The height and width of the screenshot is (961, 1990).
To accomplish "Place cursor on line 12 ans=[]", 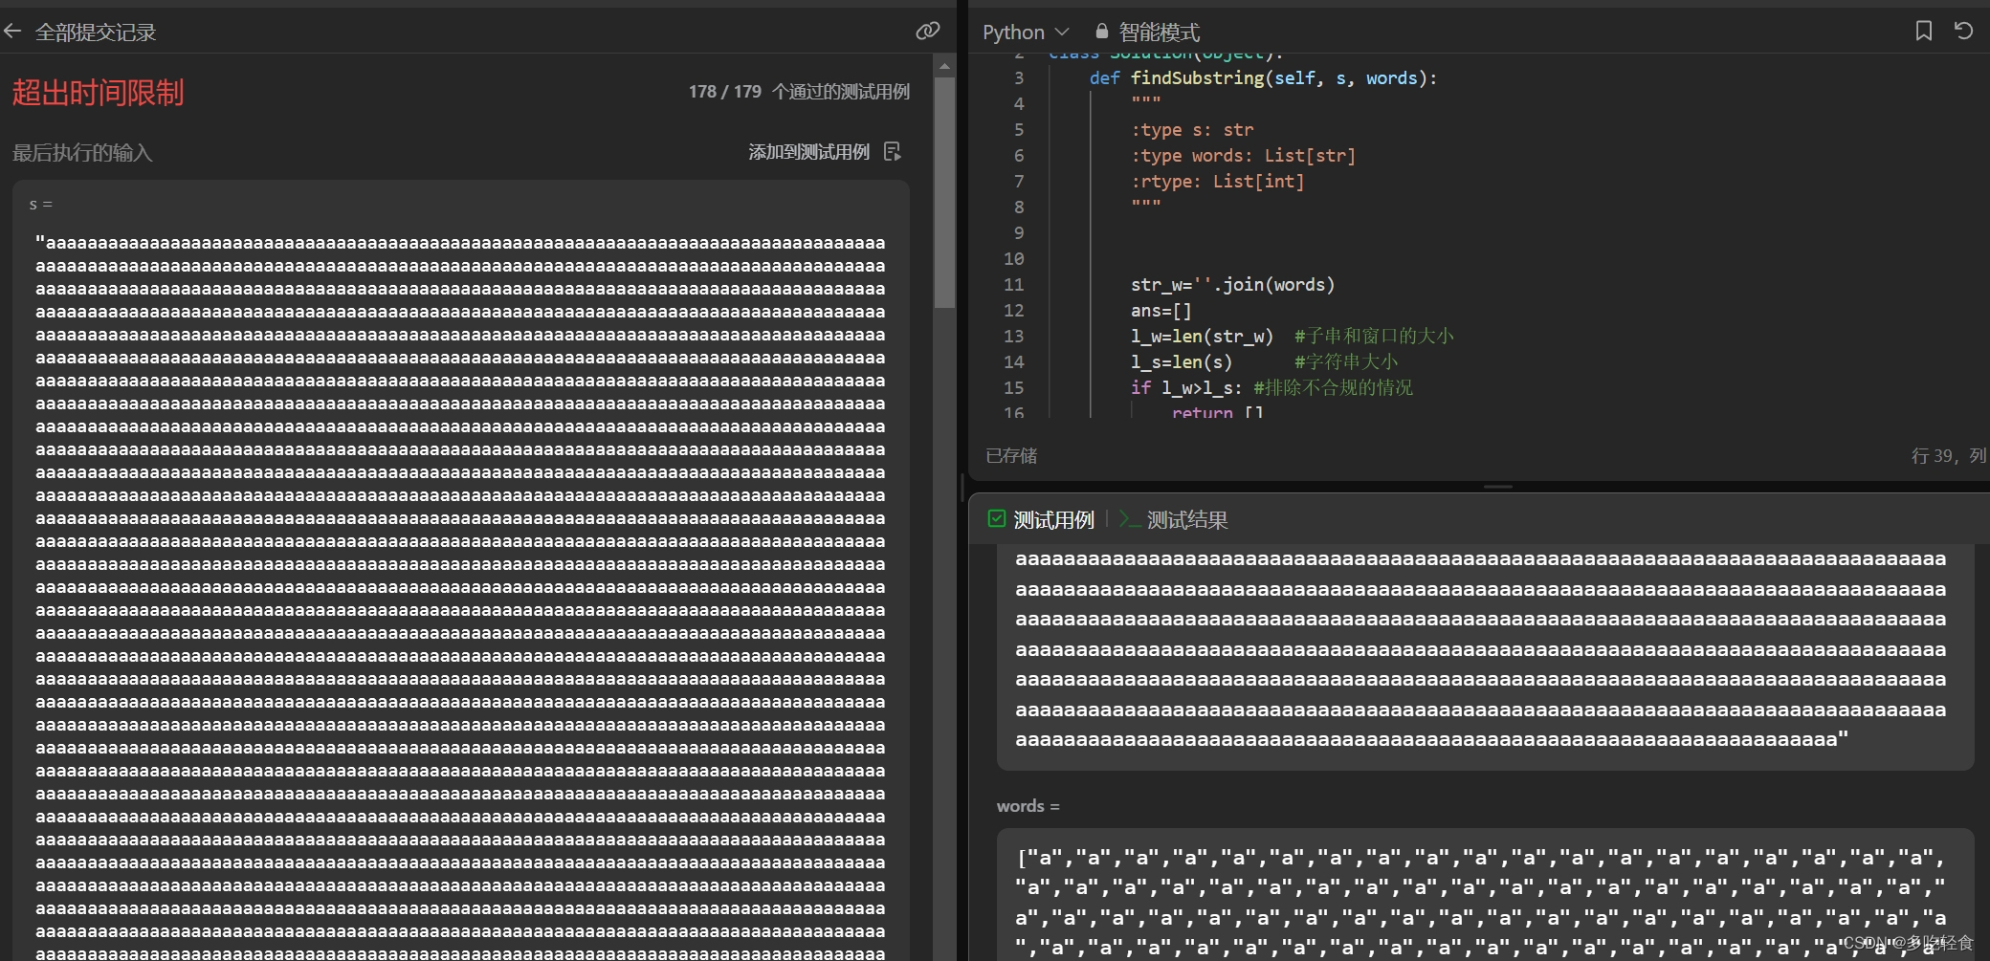I will point(1161,311).
